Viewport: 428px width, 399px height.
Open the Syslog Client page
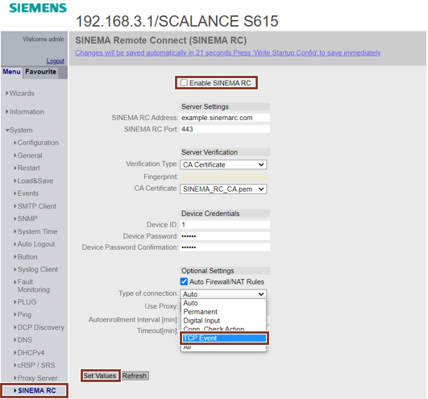[x=36, y=270]
